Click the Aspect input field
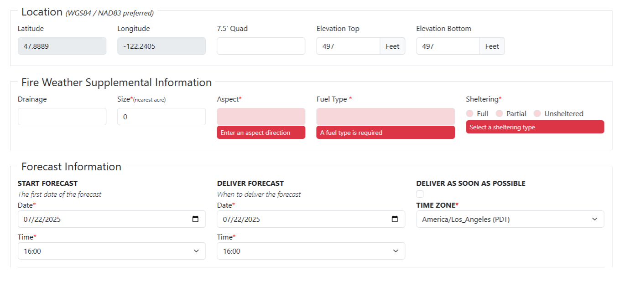This screenshot has width=625, height=281. 261,117
